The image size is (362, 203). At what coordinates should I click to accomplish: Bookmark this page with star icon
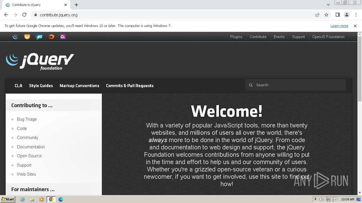[326, 15]
